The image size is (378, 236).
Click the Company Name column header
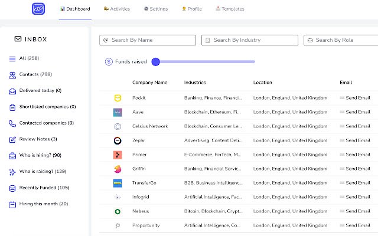click(149, 83)
